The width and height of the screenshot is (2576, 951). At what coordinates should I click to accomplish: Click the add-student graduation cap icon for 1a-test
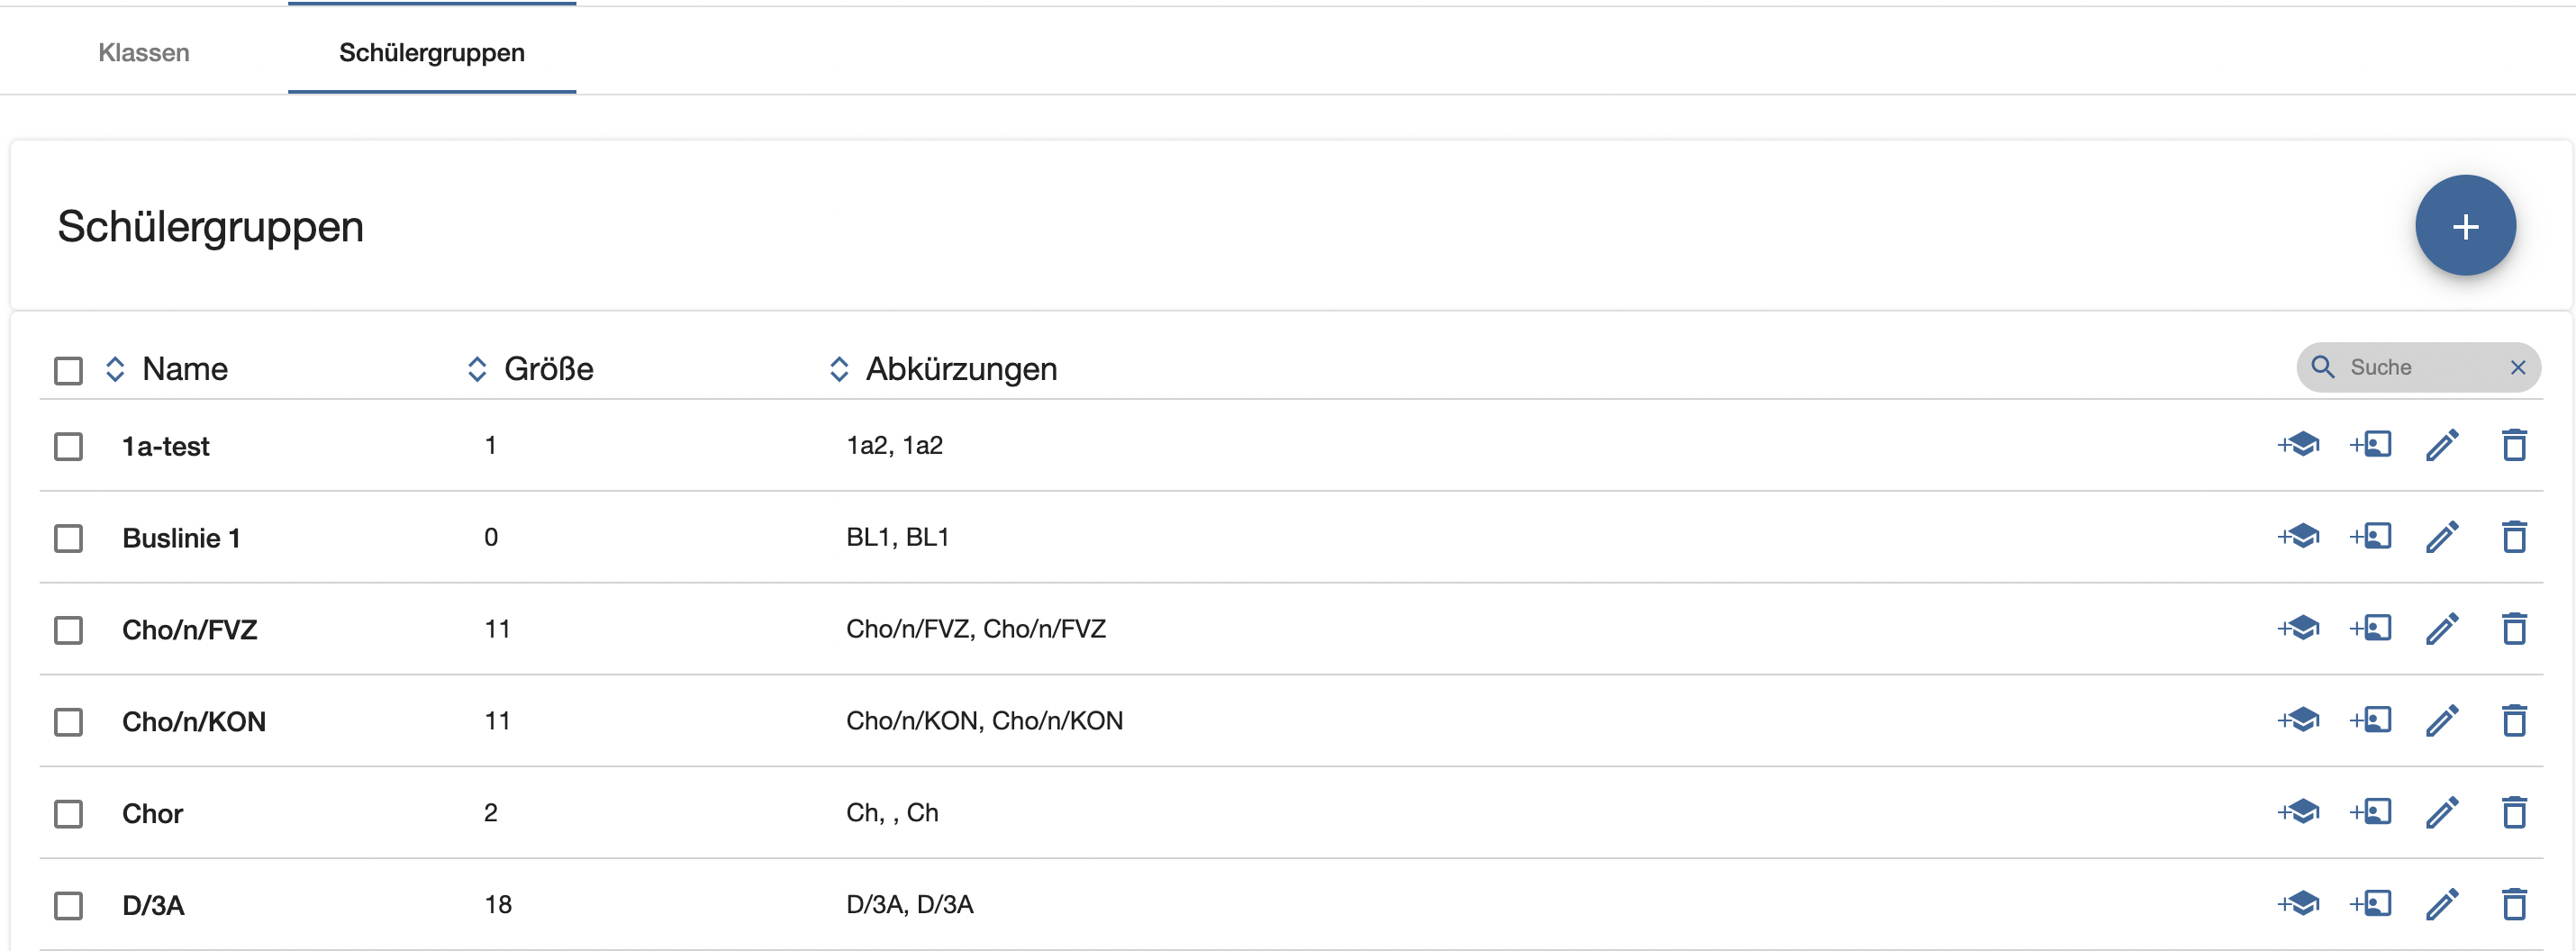pos(2298,445)
